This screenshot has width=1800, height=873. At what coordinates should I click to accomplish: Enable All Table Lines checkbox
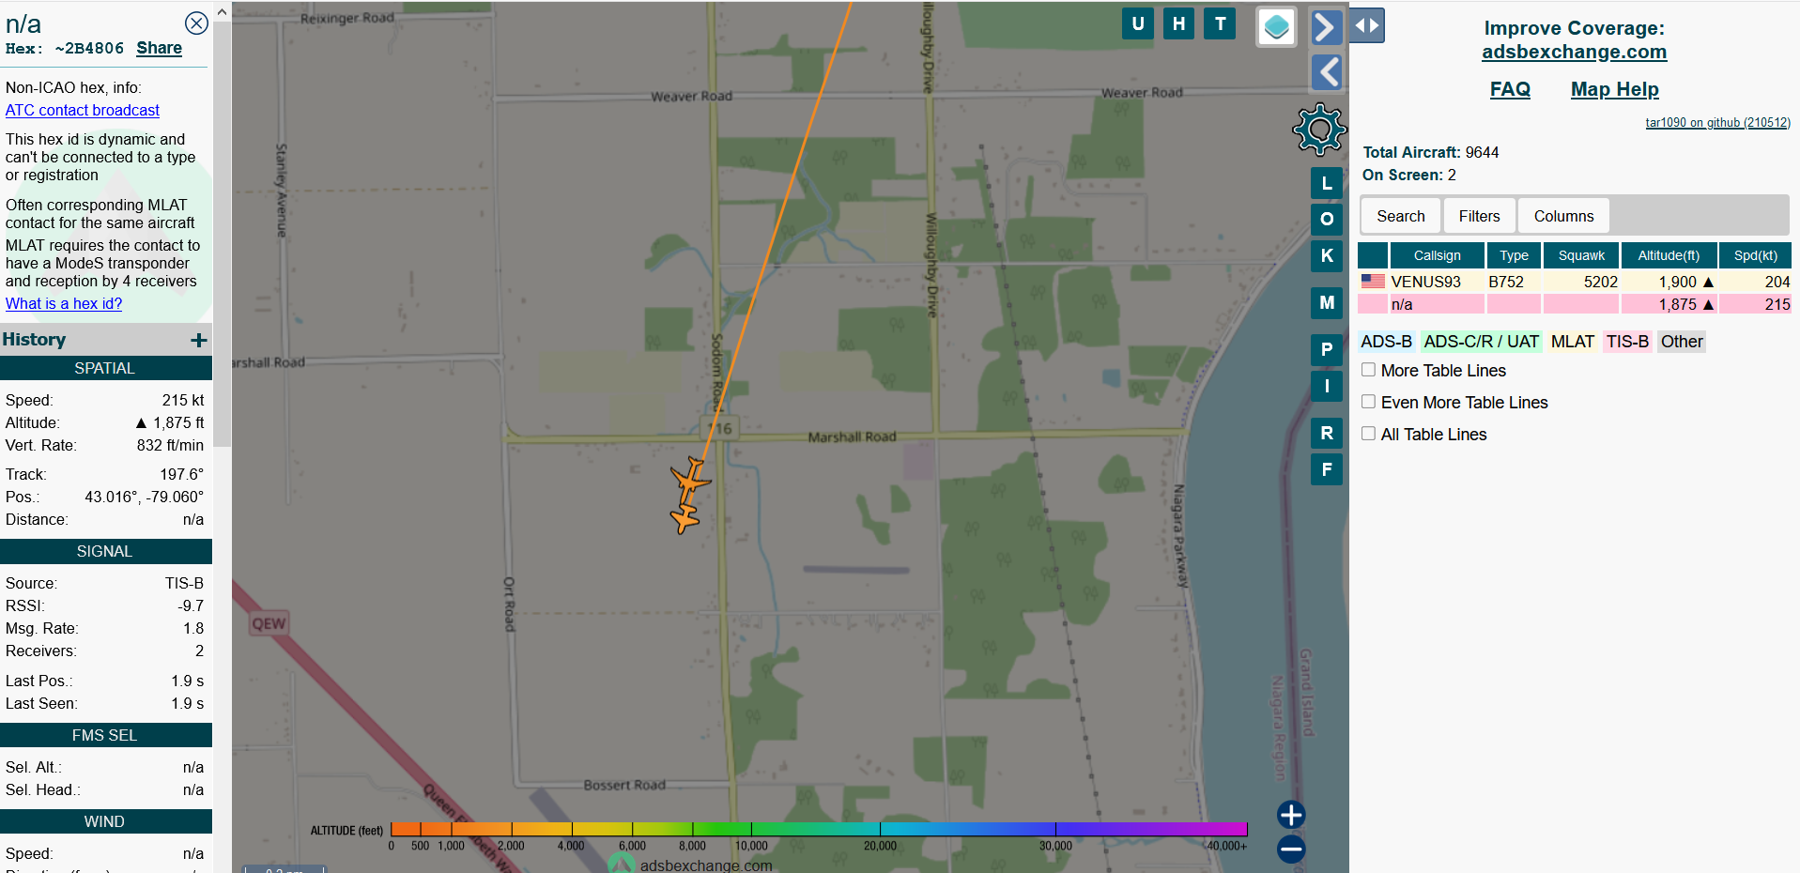[1368, 434]
